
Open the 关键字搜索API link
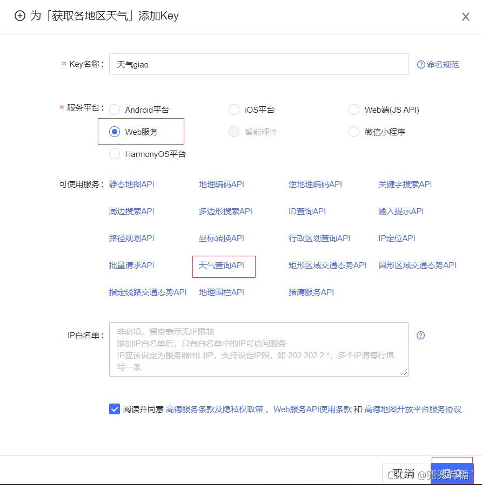pyautogui.click(x=405, y=185)
